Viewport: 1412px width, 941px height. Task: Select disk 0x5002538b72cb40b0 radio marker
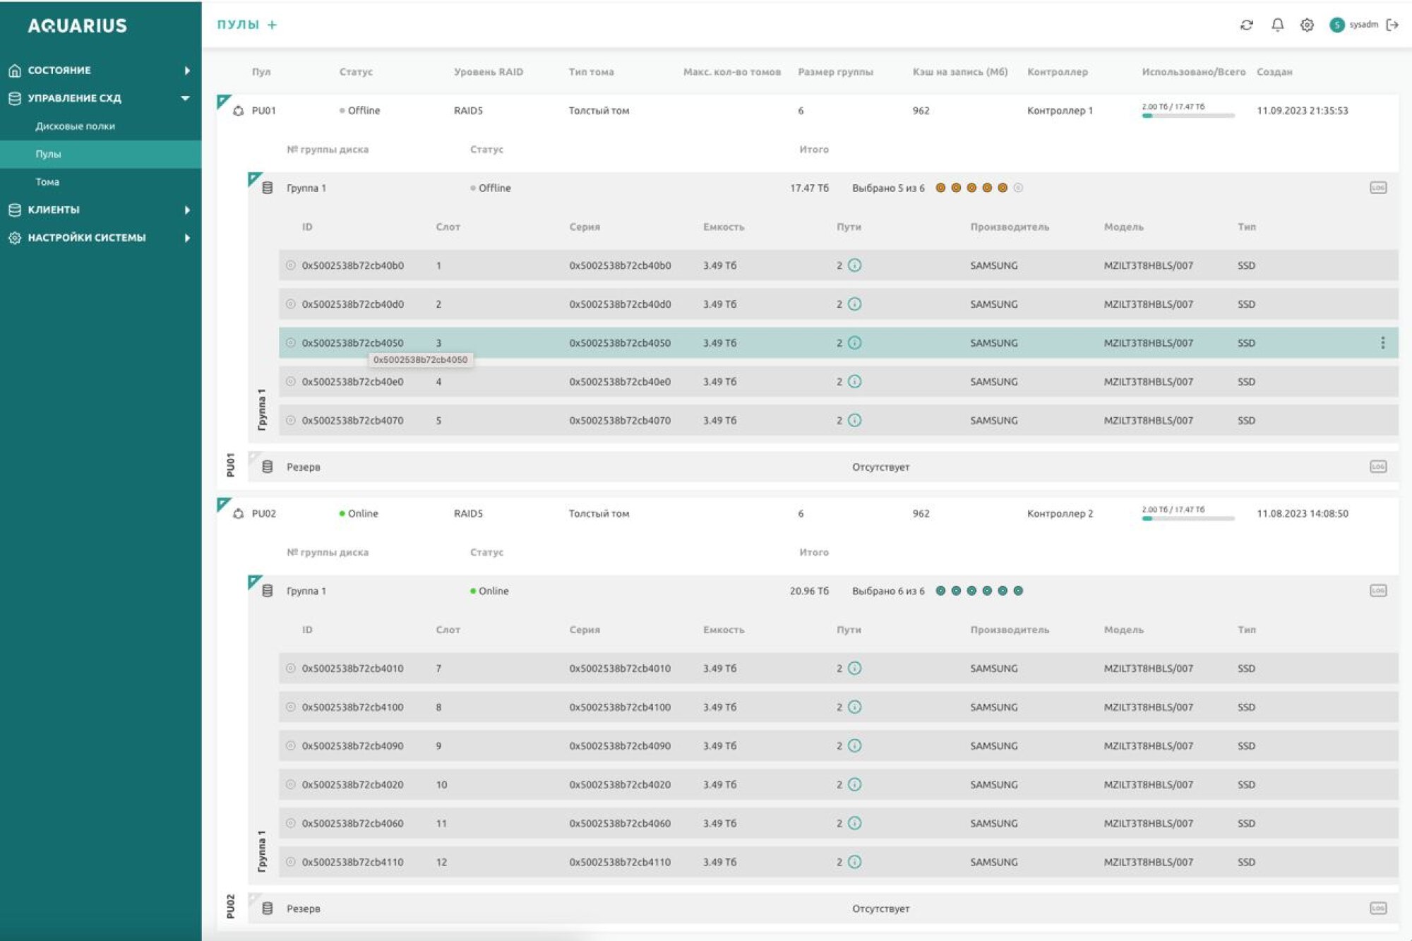pyautogui.click(x=290, y=265)
